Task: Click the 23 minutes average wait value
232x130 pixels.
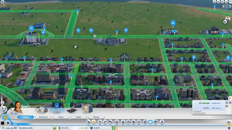Action: 204,103
